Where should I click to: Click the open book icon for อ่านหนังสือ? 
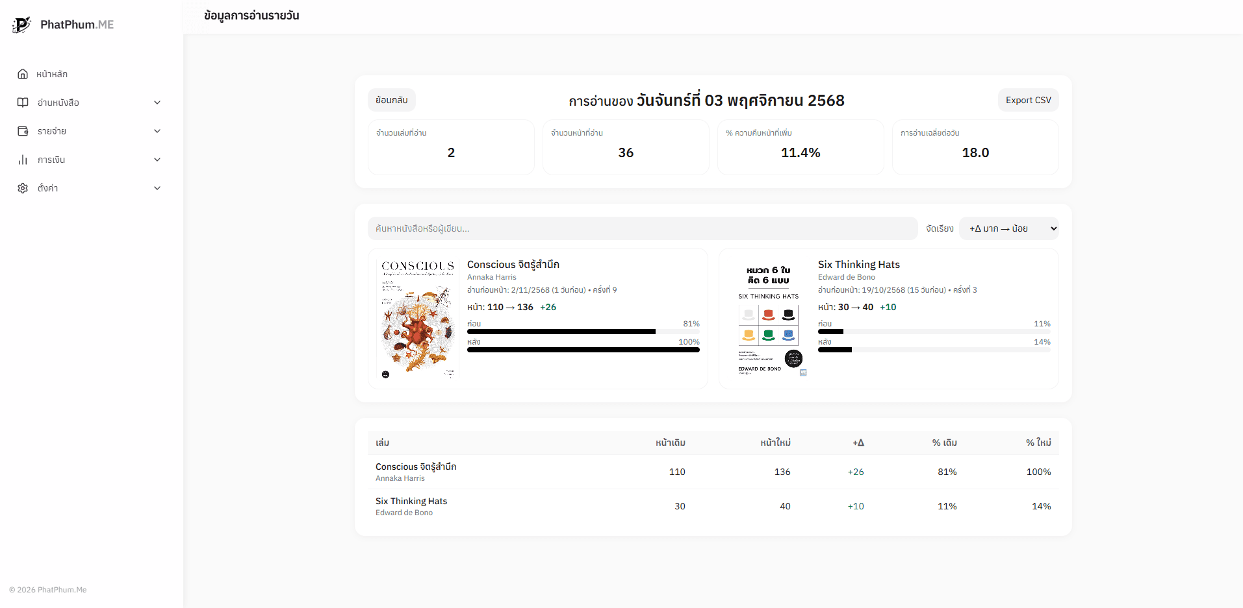pyautogui.click(x=23, y=103)
